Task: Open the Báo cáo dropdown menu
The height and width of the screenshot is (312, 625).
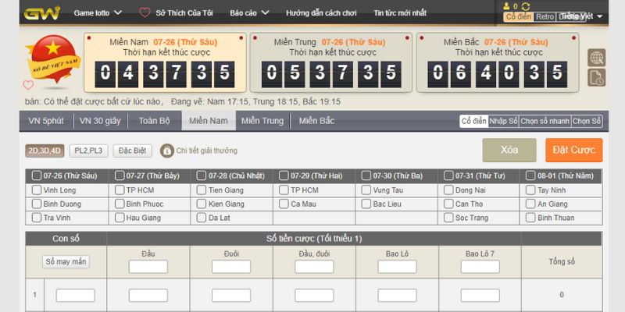Action: pyautogui.click(x=249, y=13)
